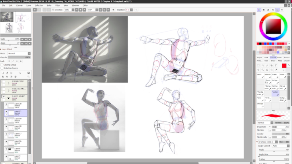Pick black from the swatch row
The width and height of the screenshot is (292, 164).
pyautogui.click(x=260, y=44)
